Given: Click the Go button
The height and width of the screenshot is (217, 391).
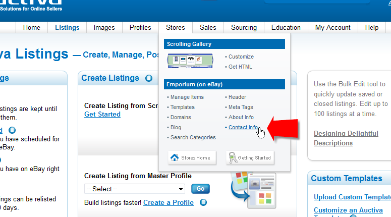Looking at the screenshot, I should point(200,189).
